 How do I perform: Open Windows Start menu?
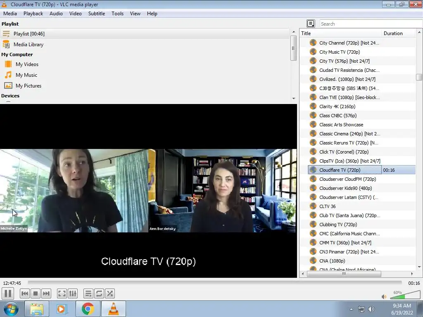(x=11, y=309)
